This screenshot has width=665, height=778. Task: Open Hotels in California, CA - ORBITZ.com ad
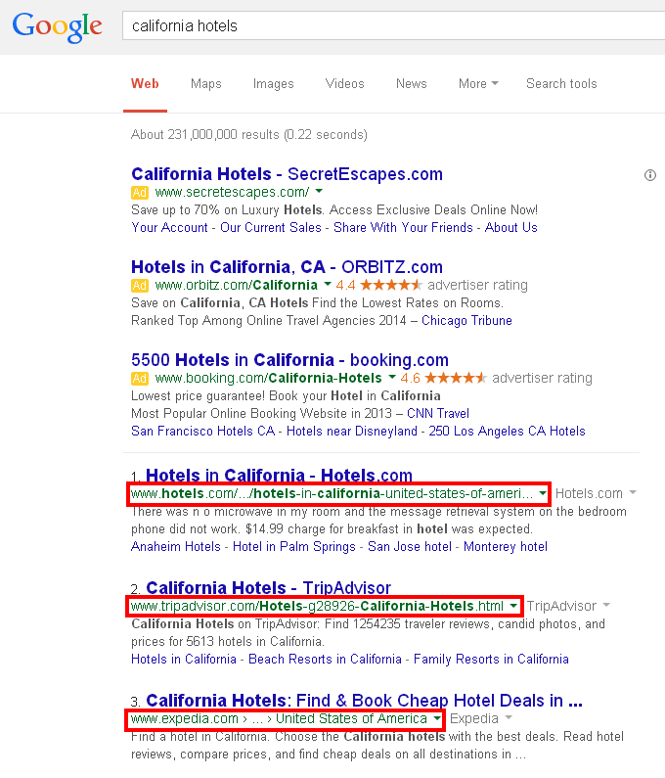tap(287, 267)
